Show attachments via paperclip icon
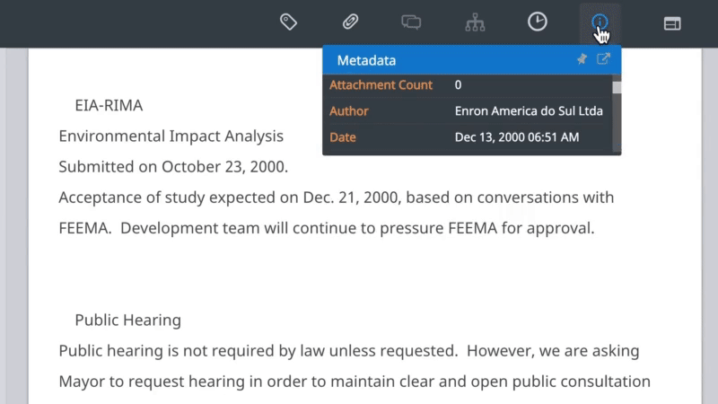The image size is (718, 404). point(350,22)
